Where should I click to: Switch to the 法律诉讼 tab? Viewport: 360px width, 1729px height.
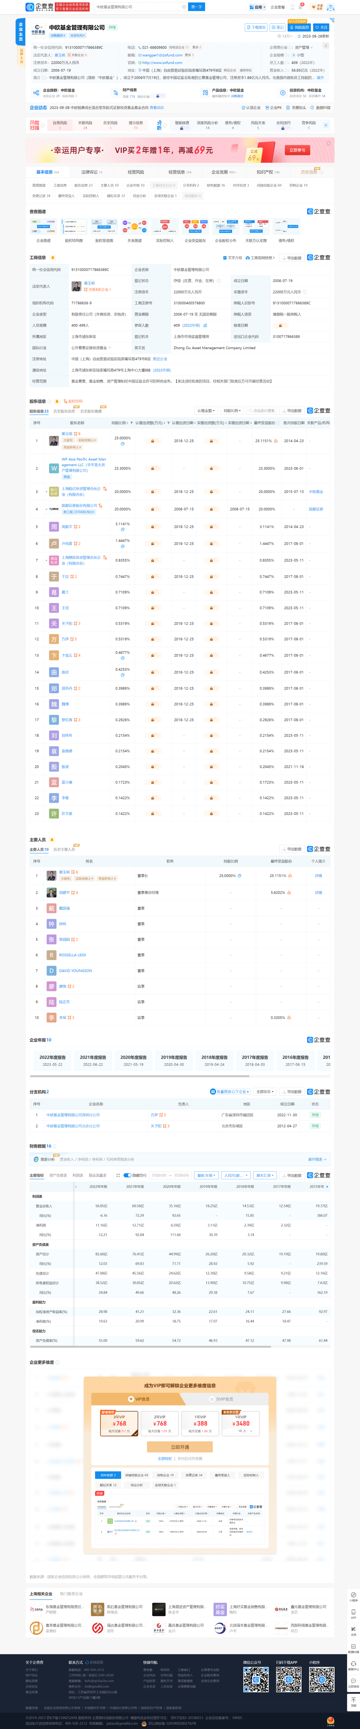91,172
